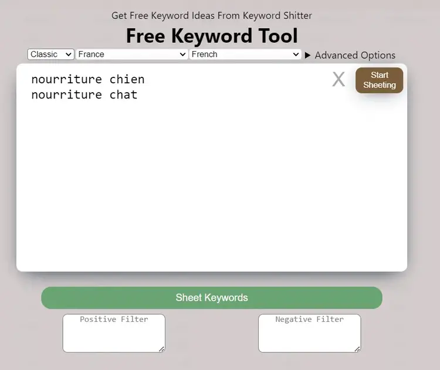This screenshot has width=440, height=370.
Task: Open the France country dropdown
Action: tap(131, 54)
